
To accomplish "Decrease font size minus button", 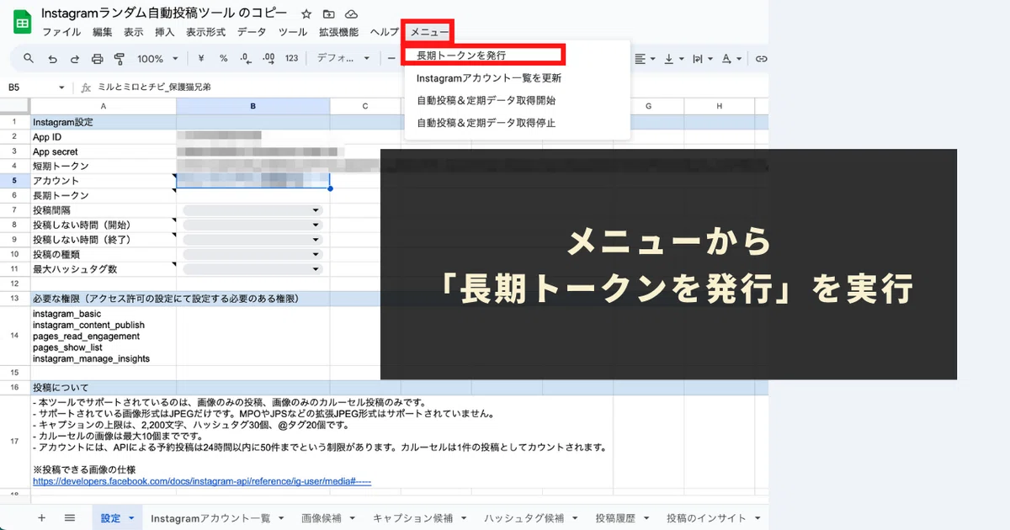I will 392,59.
